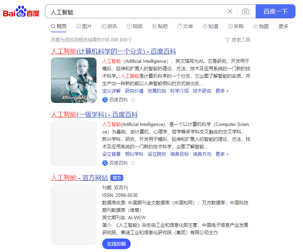Open the 技术研究 sublink
Screen dimensions: 303x252
202,91
